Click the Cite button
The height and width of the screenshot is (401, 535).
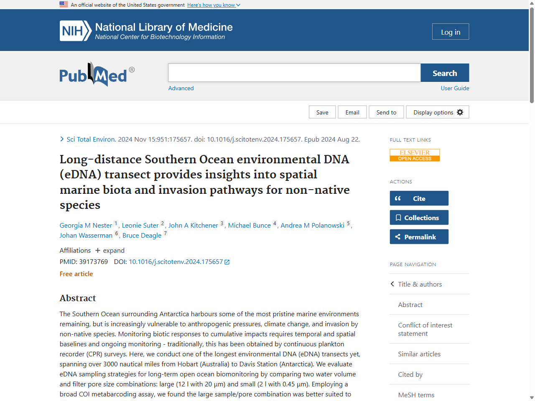[419, 198]
